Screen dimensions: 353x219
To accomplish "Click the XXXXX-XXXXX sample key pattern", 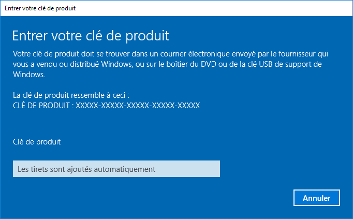I will (x=138, y=105).
